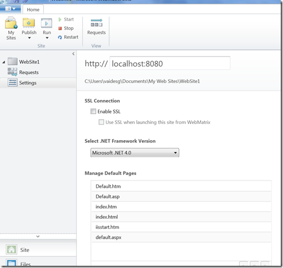Open the WebMatrix application menu button
The height and width of the screenshot is (268, 283).
click(10, 9)
